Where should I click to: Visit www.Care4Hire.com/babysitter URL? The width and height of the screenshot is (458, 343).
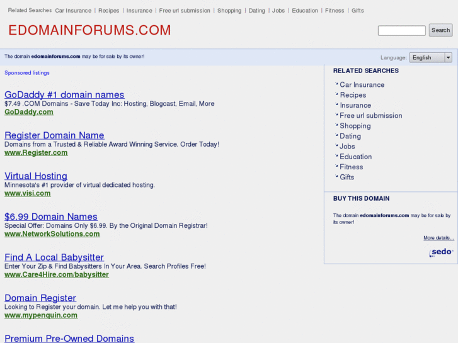tap(57, 274)
